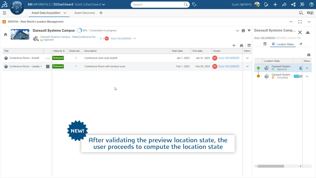Open Asset Data Acquisition tab dropdown arrow
This screenshot has width=316, height=178.
tap(65, 13)
